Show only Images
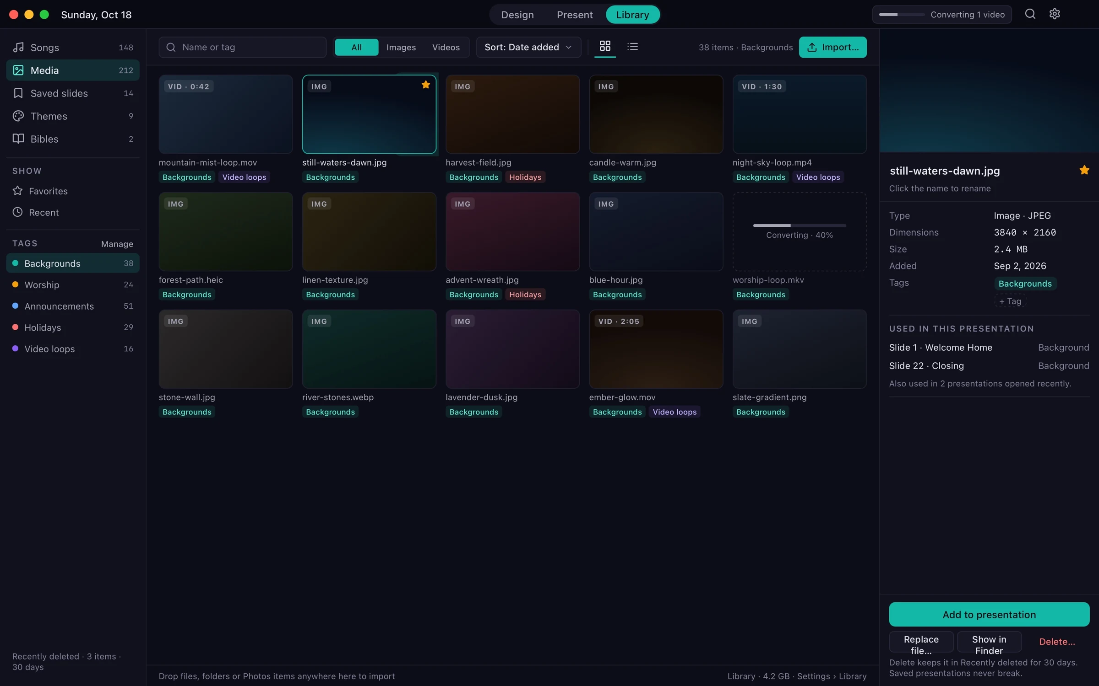The image size is (1099, 686). point(401,47)
